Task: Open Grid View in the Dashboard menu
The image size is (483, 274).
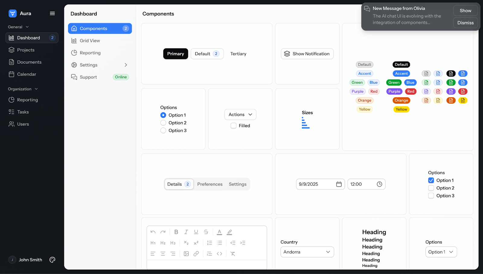Action: tap(90, 41)
